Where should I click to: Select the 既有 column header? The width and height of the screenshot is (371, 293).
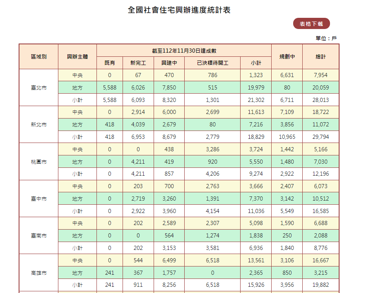click(x=110, y=63)
